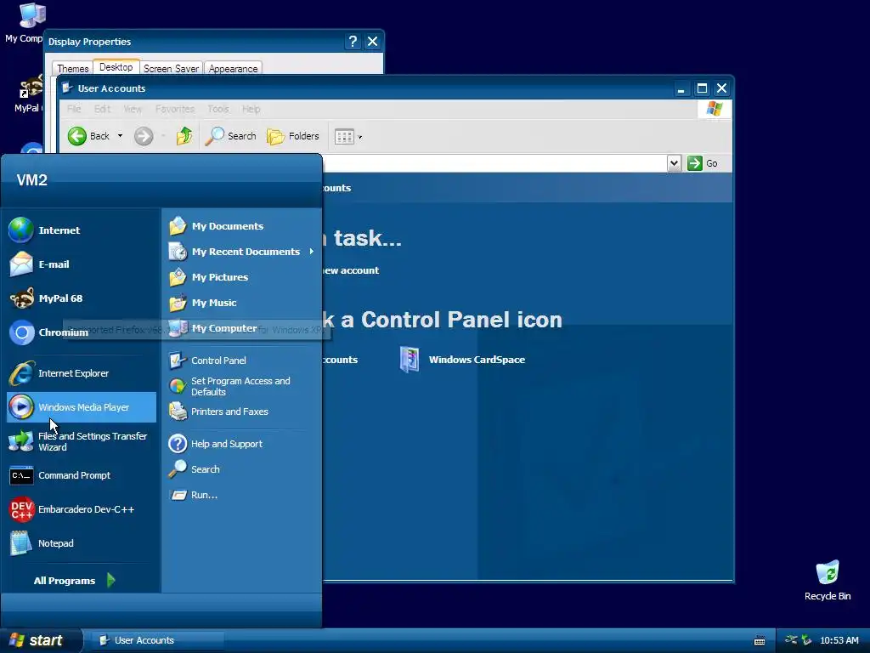Image resolution: width=870 pixels, height=653 pixels.
Task: Click the address bar field
Action: click(x=494, y=163)
